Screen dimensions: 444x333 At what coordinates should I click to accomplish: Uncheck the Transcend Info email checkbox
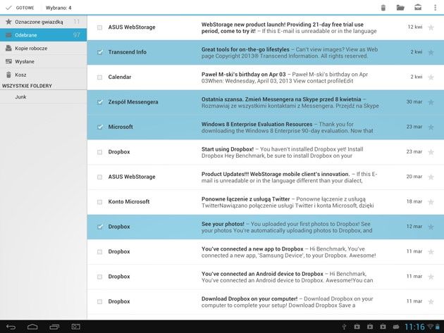click(x=99, y=52)
